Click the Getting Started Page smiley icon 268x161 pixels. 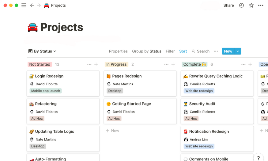click(x=108, y=104)
